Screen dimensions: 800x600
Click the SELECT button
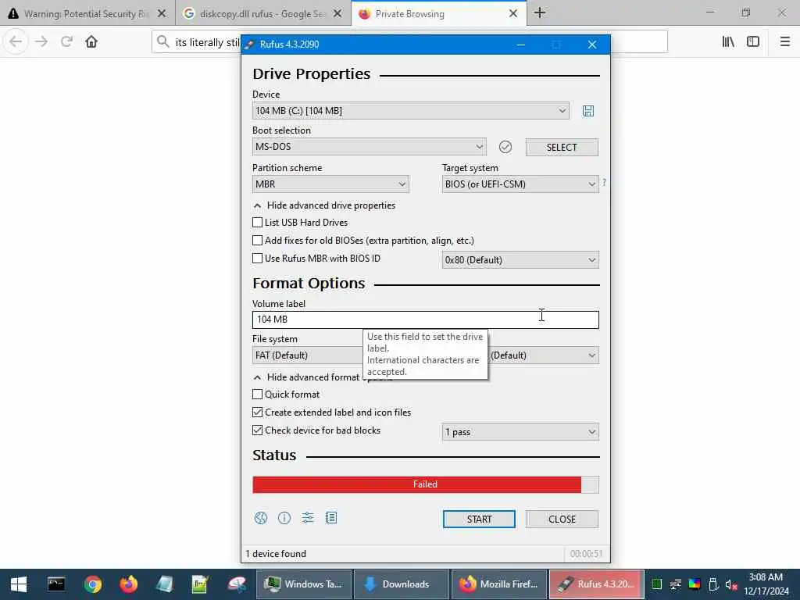(x=562, y=148)
